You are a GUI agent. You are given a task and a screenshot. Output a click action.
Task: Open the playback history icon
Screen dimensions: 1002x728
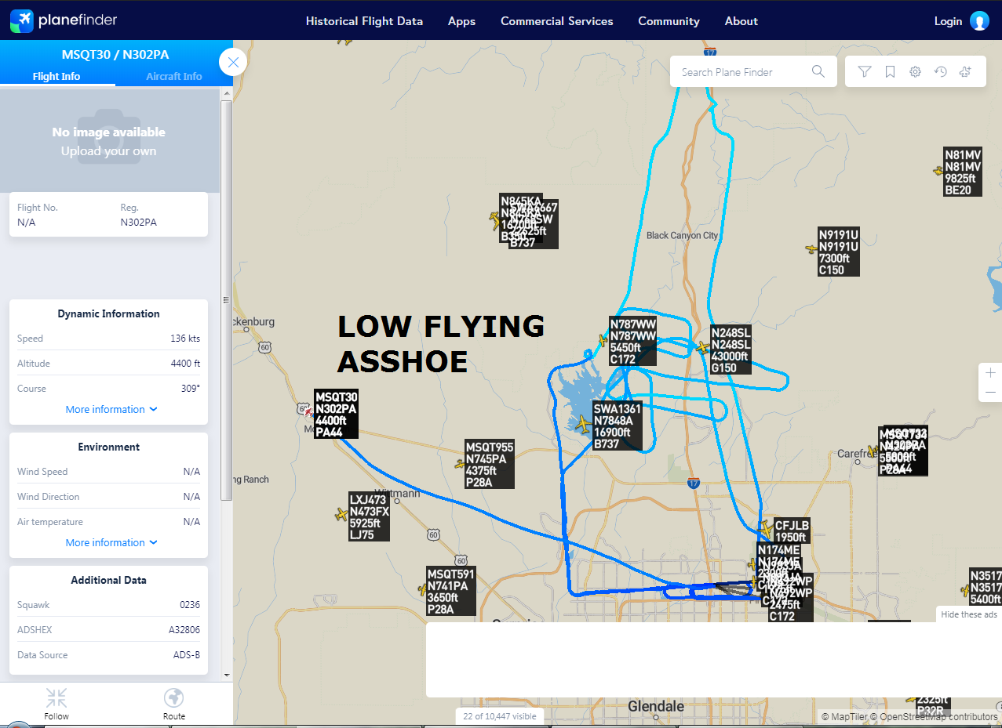click(x=940, y=72)
